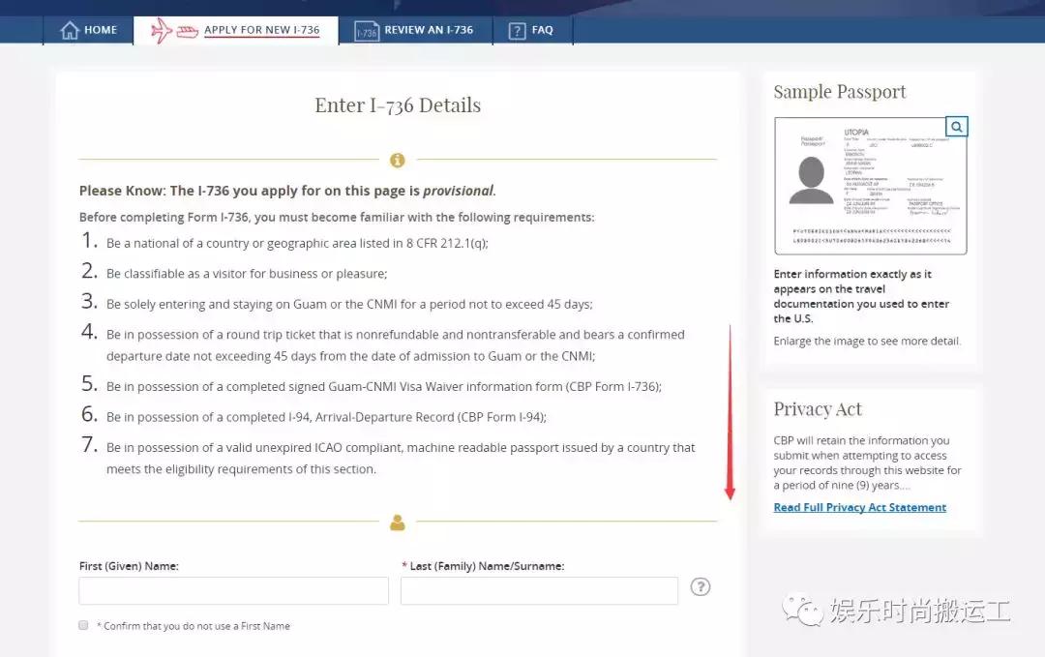Click 'Enlarge the image to see more detail' text
This screenshot has height=657, width=1045.
(x=867, y=342)
